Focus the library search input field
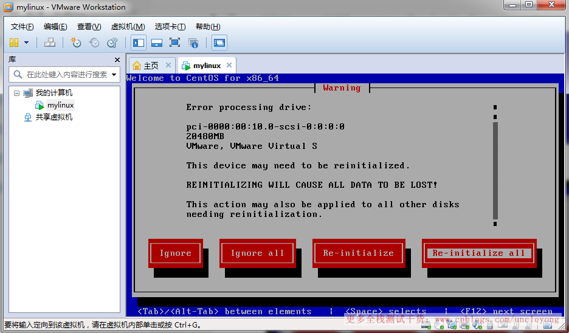The height and width of the screenshot is (333, 569). coord(65,74)
